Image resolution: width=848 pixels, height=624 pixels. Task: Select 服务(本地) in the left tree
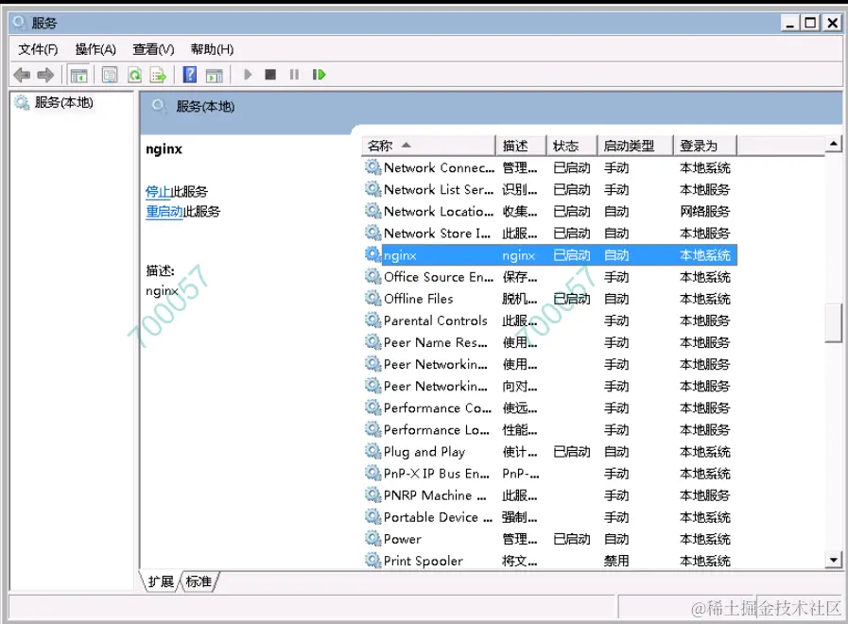click(64, 102)
